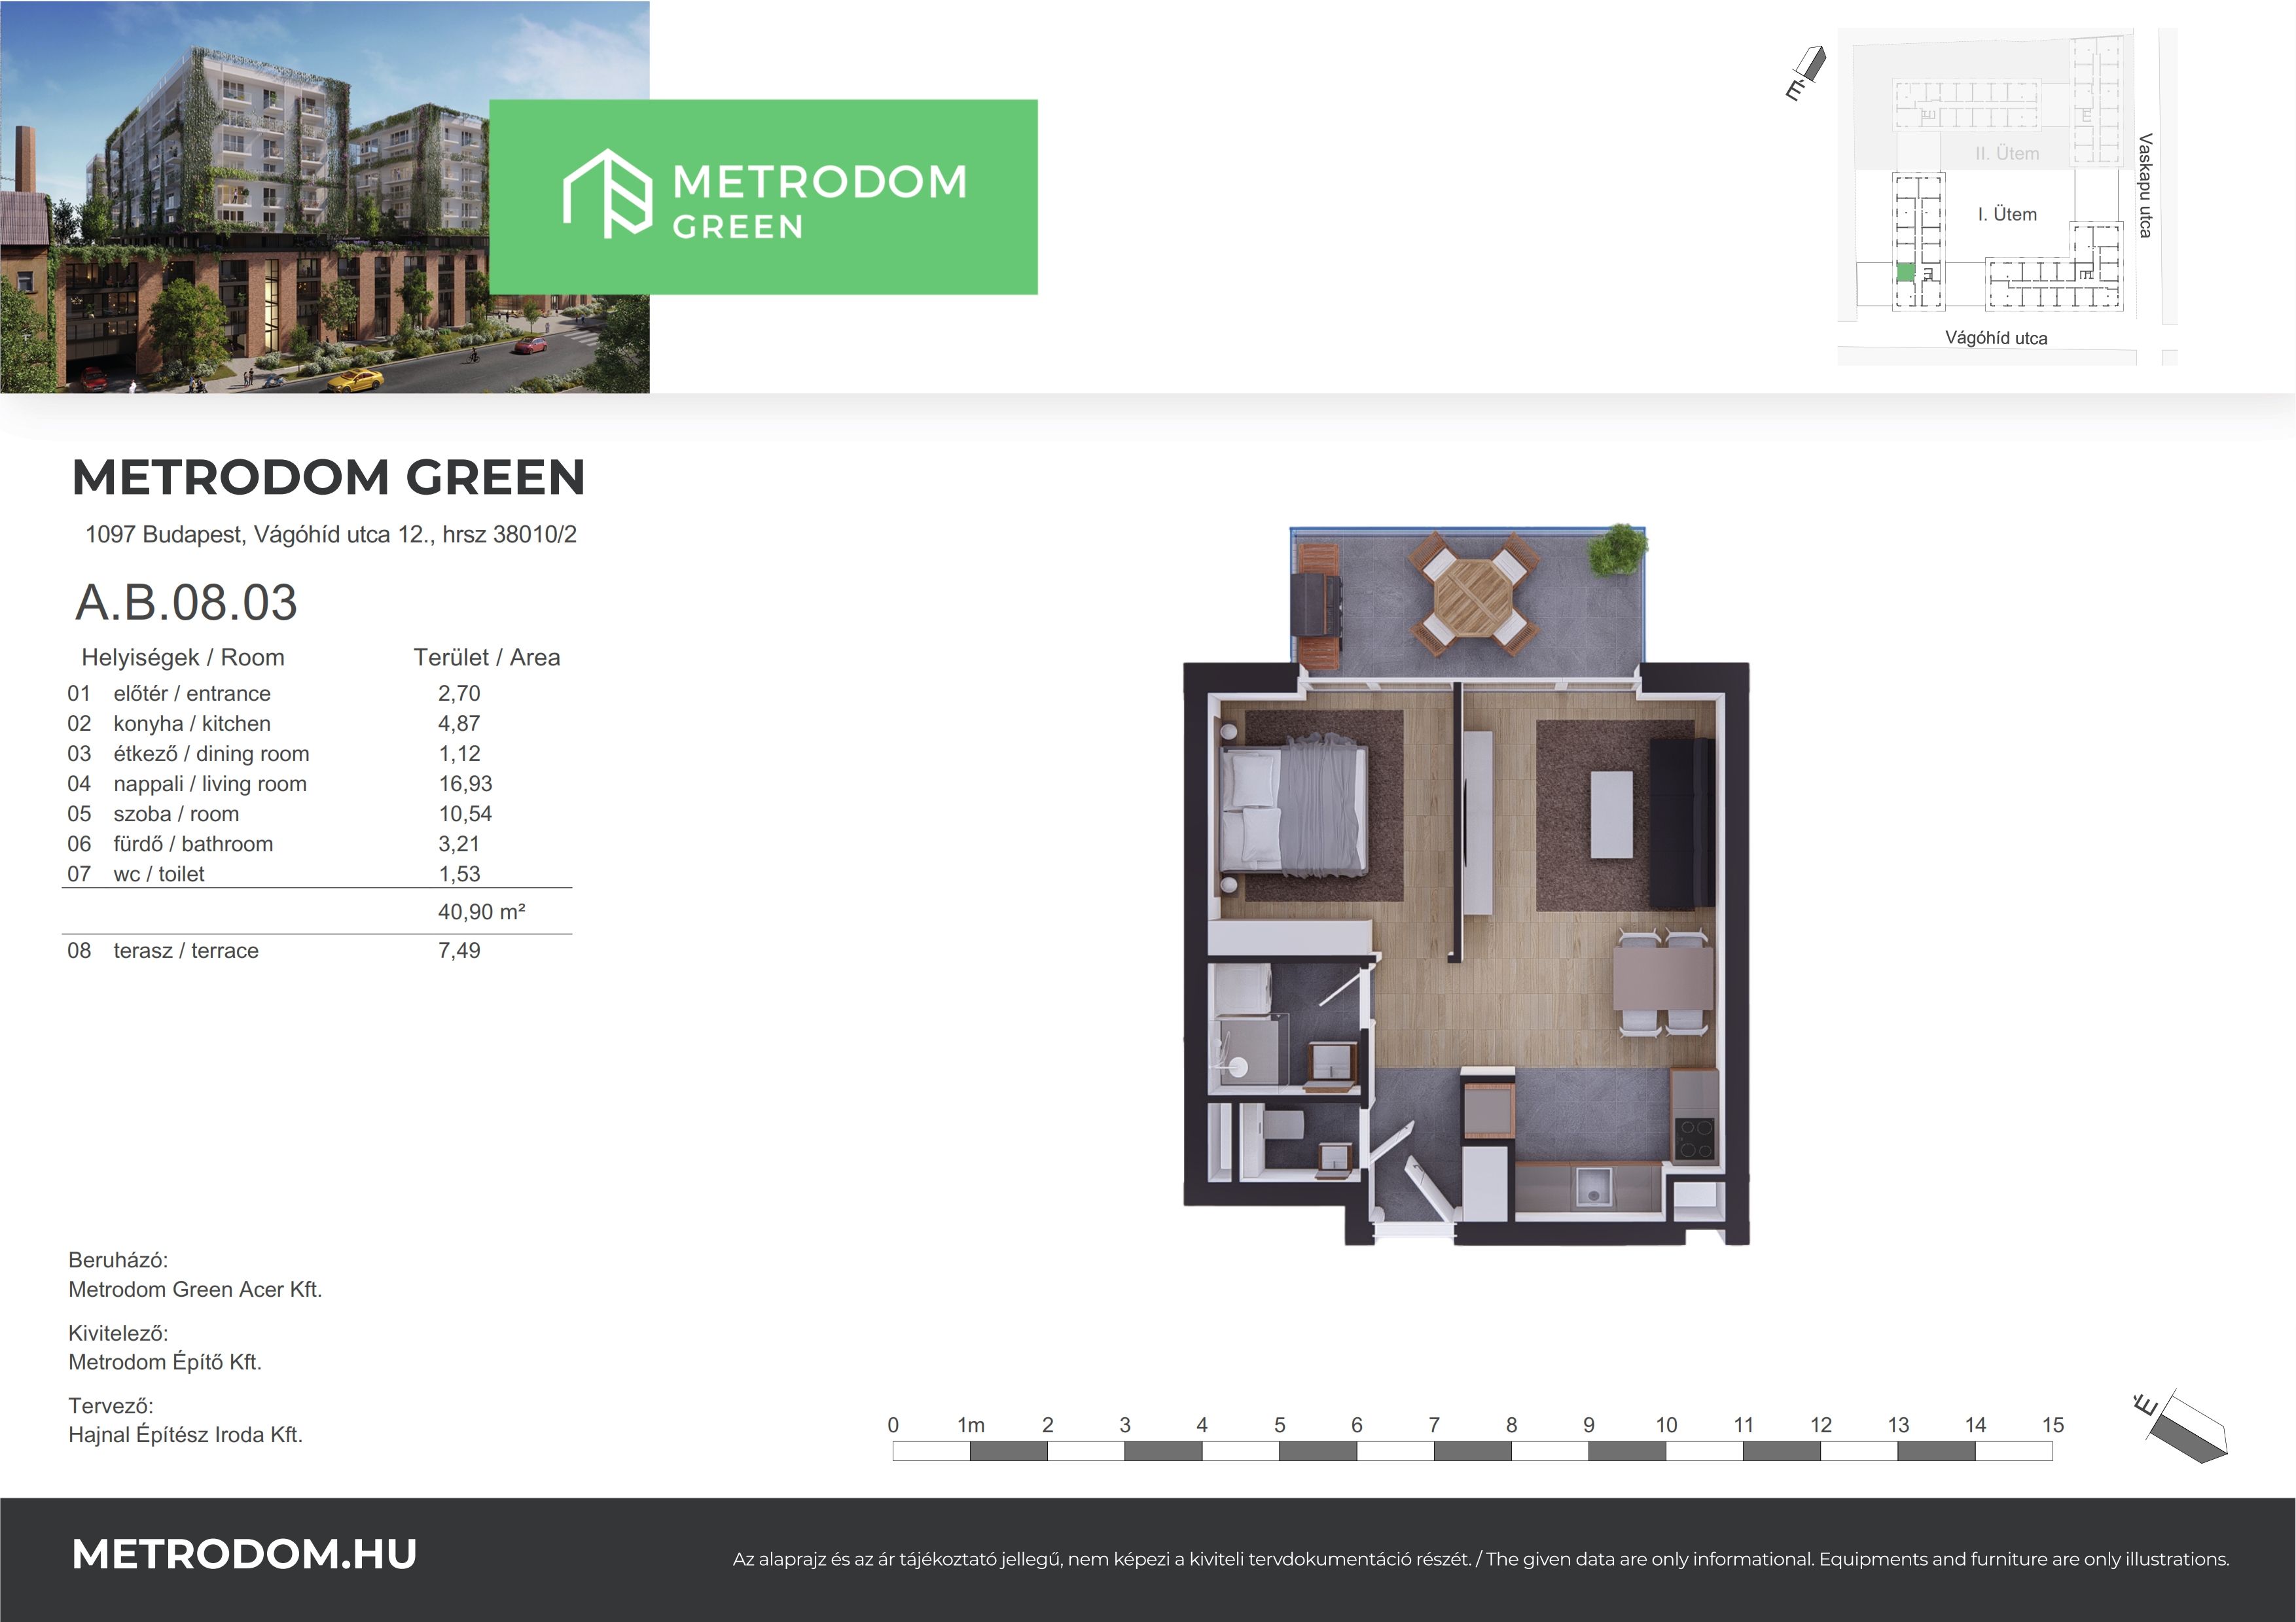The height and width of the screenshot is (1622, 2296).
Task: Click the METRODOM.HU website link in footer
Action: [x=245, y=1554]
